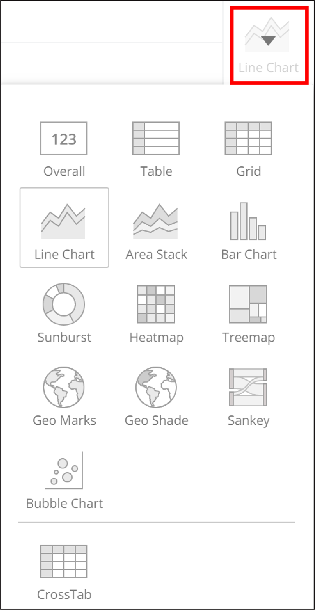This screenshot has width=315, height=610.
Task: Select the Overall 123 visualization icon
Action: [x=64, y=138]
